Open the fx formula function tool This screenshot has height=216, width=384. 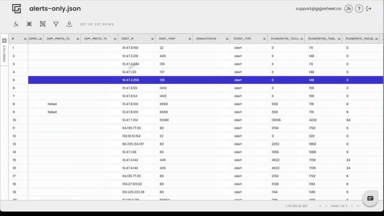16,24
